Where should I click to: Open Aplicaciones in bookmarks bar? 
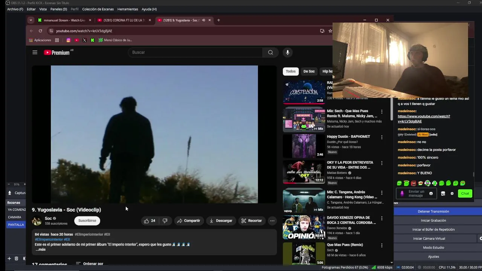(x=40, y=40)
